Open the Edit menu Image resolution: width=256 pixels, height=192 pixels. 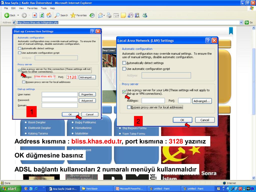13,8
